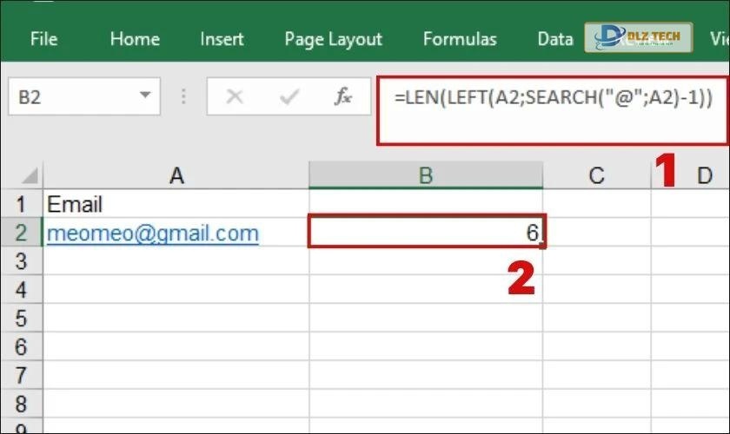Open the Page Layout tab
The width and height of the screenshot is (730, 434).
click(334, 40)
